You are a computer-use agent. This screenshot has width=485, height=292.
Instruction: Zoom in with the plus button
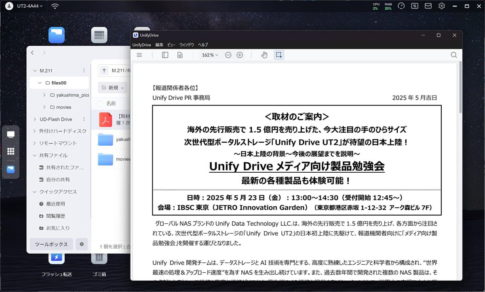240,55
